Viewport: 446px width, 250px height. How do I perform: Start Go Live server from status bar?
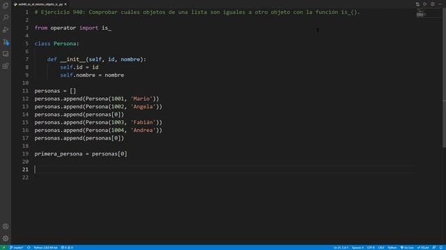[x=407, y=247]
